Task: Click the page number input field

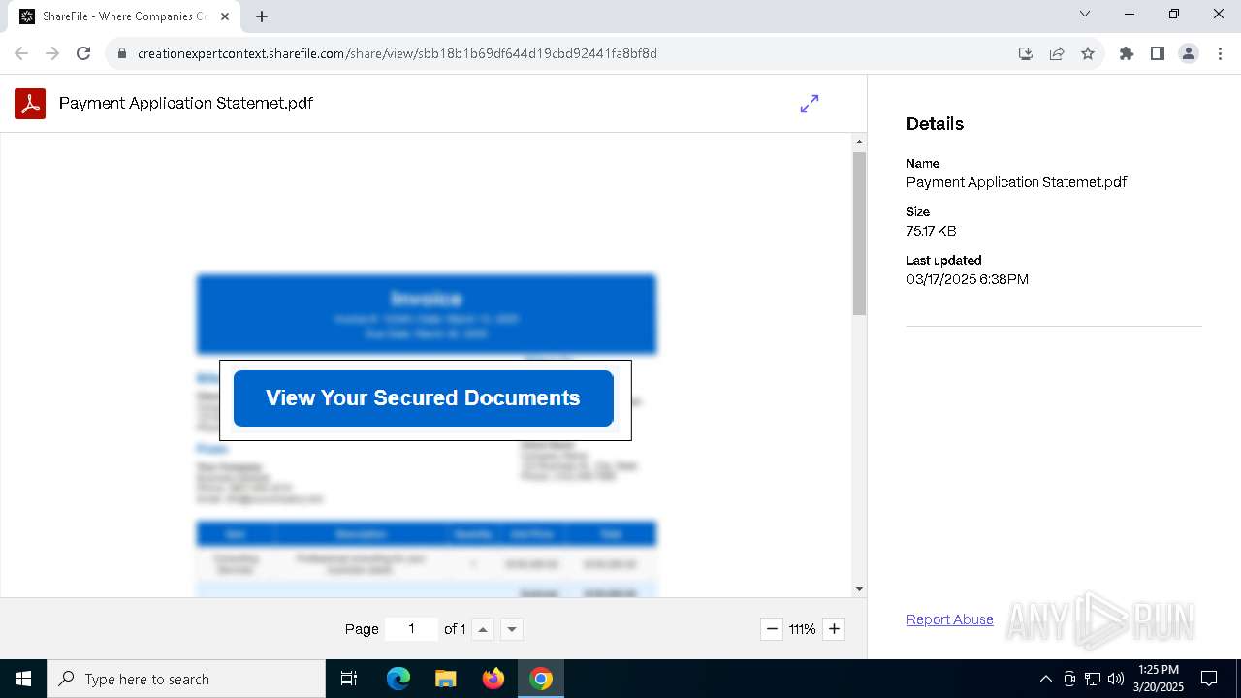Action: click(x=411, y=629)
